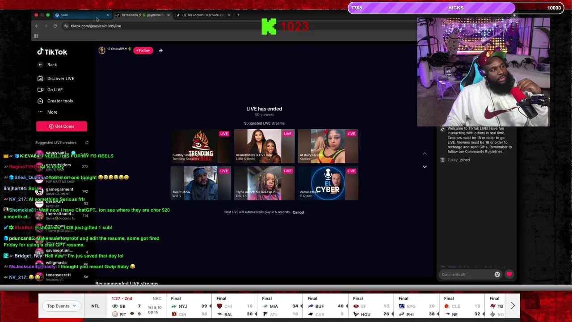Refresh the Suggested LIVE creators list
The image size is (572, 322).
click(87, 143)
